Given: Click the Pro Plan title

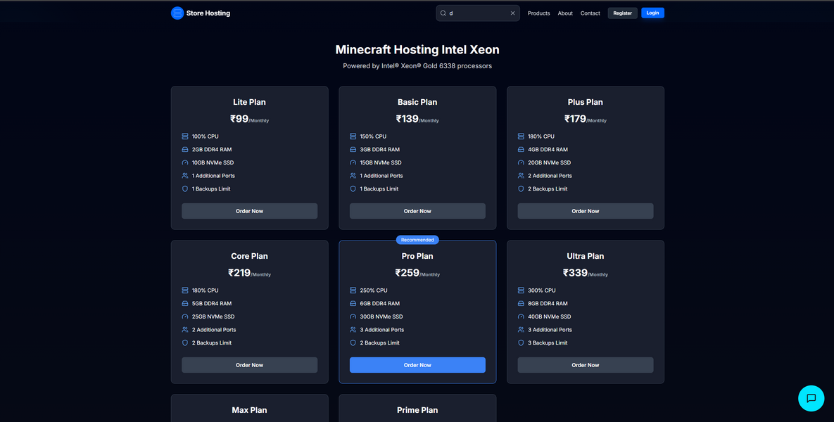Looking at the screenshot, I should (417, 256).
